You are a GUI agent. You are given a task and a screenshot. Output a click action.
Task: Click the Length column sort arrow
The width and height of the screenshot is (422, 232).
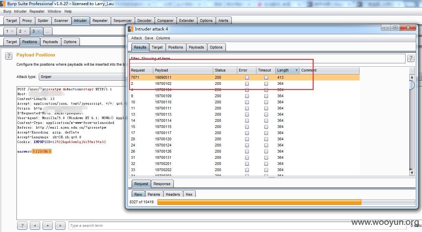297,70
